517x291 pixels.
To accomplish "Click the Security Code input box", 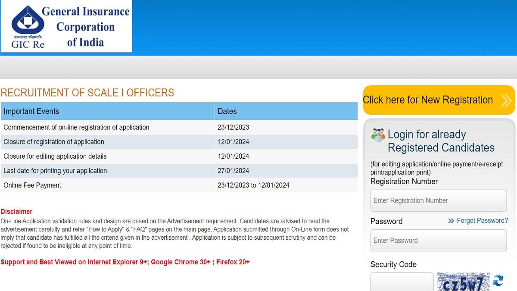I will pos(402,282).
